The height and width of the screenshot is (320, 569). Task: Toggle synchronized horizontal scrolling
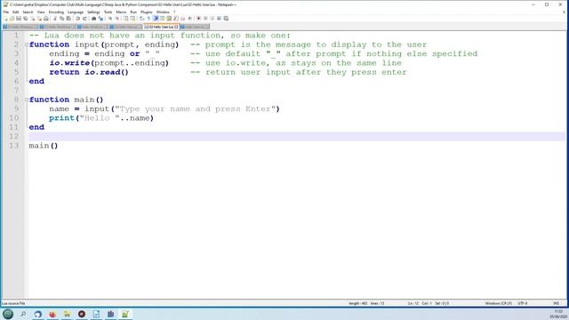[132, 18]
